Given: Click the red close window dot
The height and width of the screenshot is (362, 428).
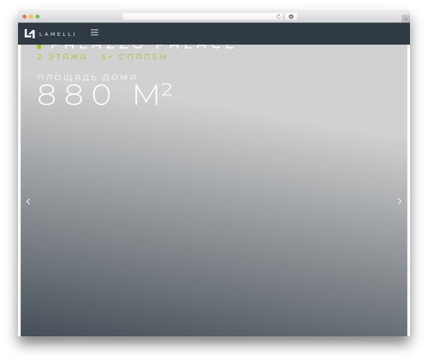Looking at the screenshot, I should click(25, 17).
